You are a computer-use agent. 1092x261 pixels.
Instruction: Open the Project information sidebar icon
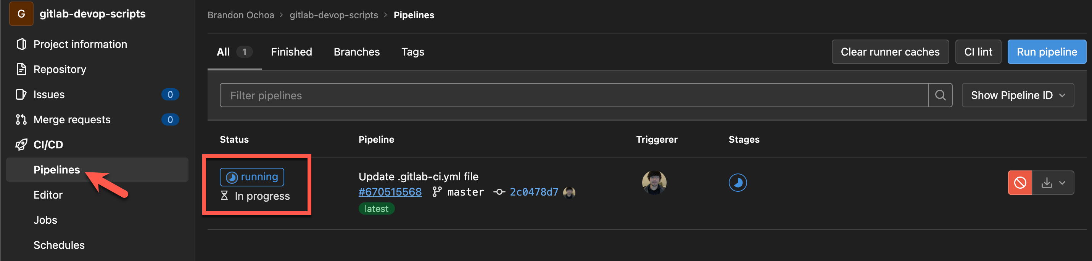22,44
